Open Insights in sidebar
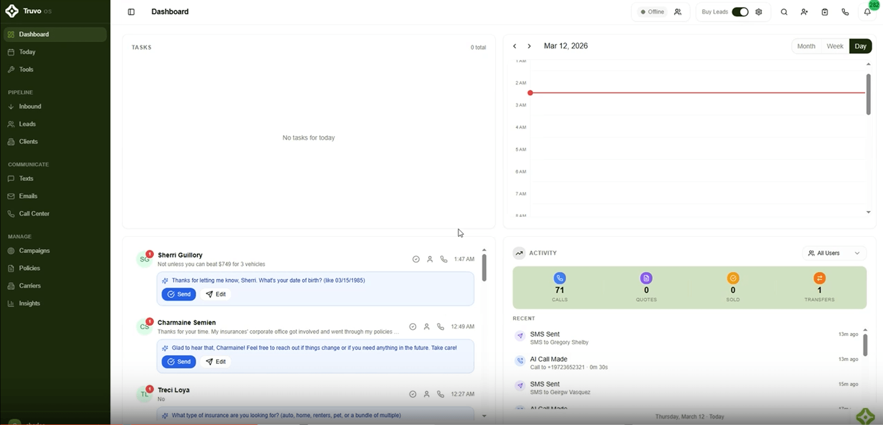This screenshot has height=425, width=883. pyautogui.click(x=55, y=303)
